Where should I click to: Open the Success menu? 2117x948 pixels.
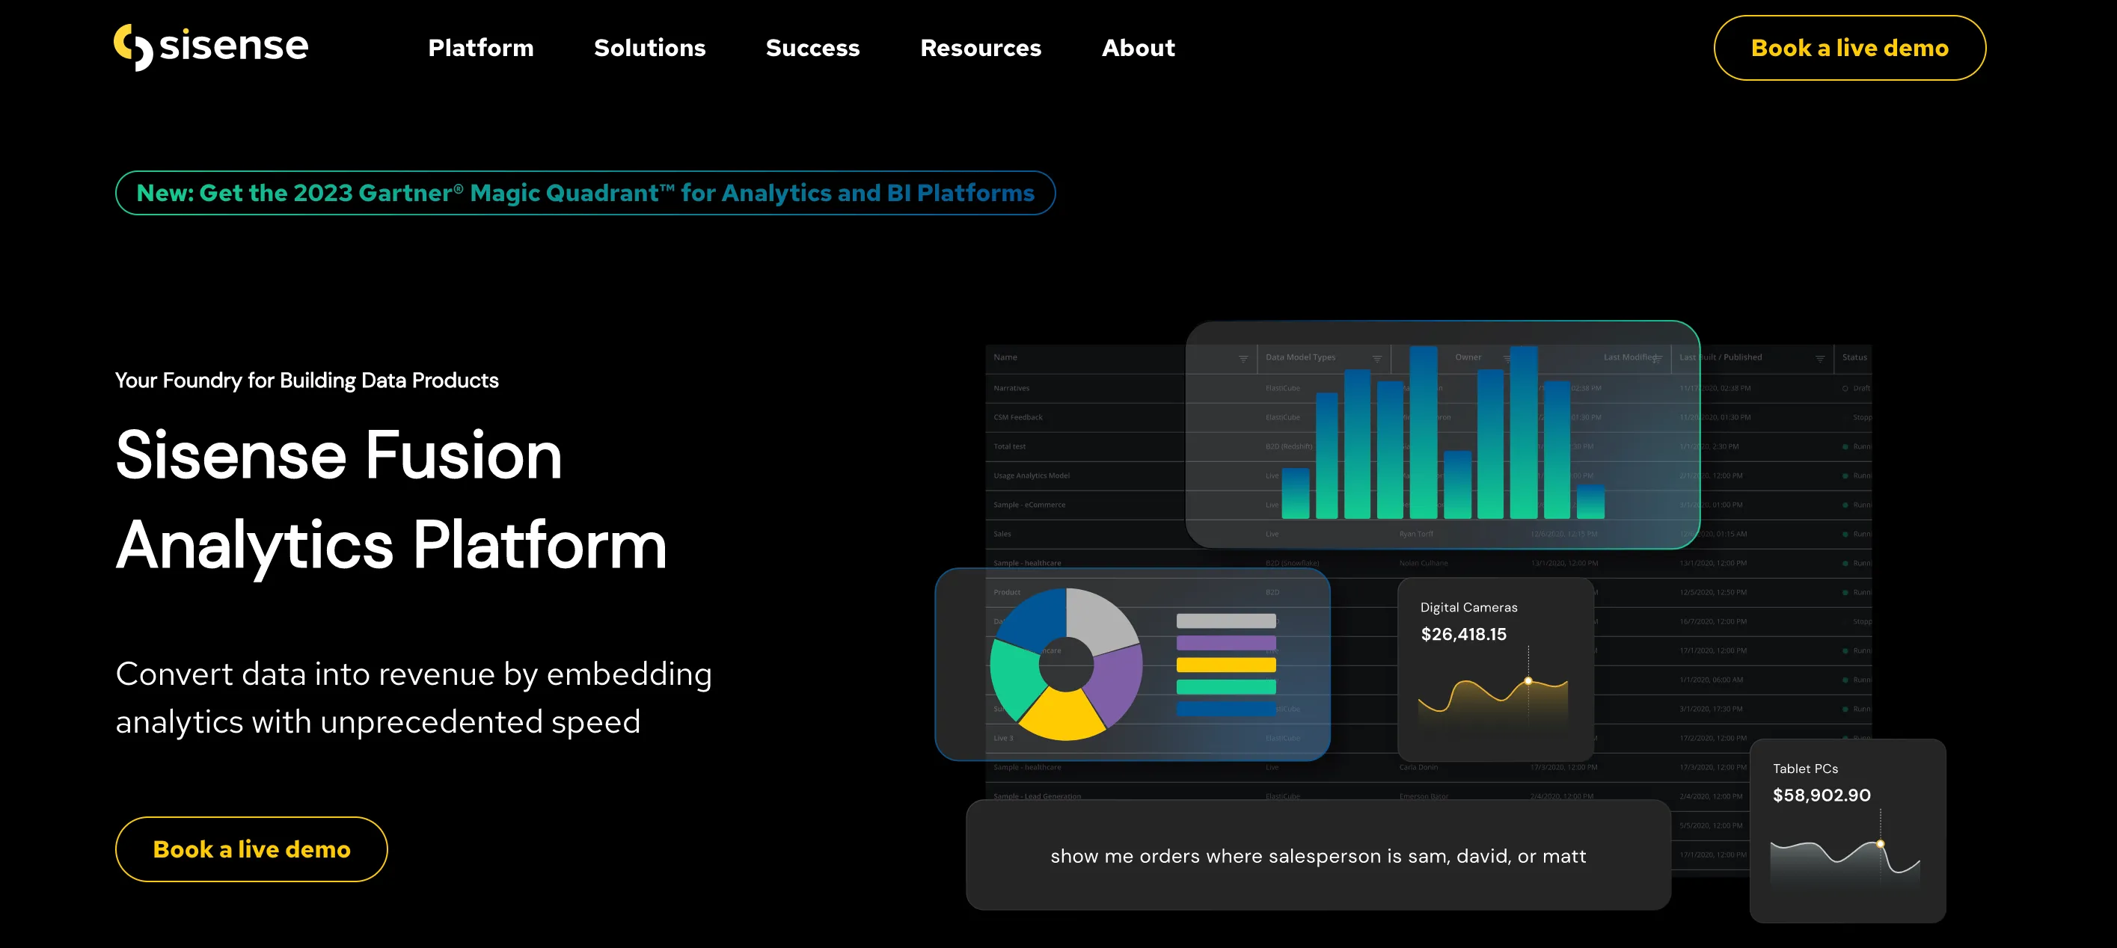coord(812,48)
